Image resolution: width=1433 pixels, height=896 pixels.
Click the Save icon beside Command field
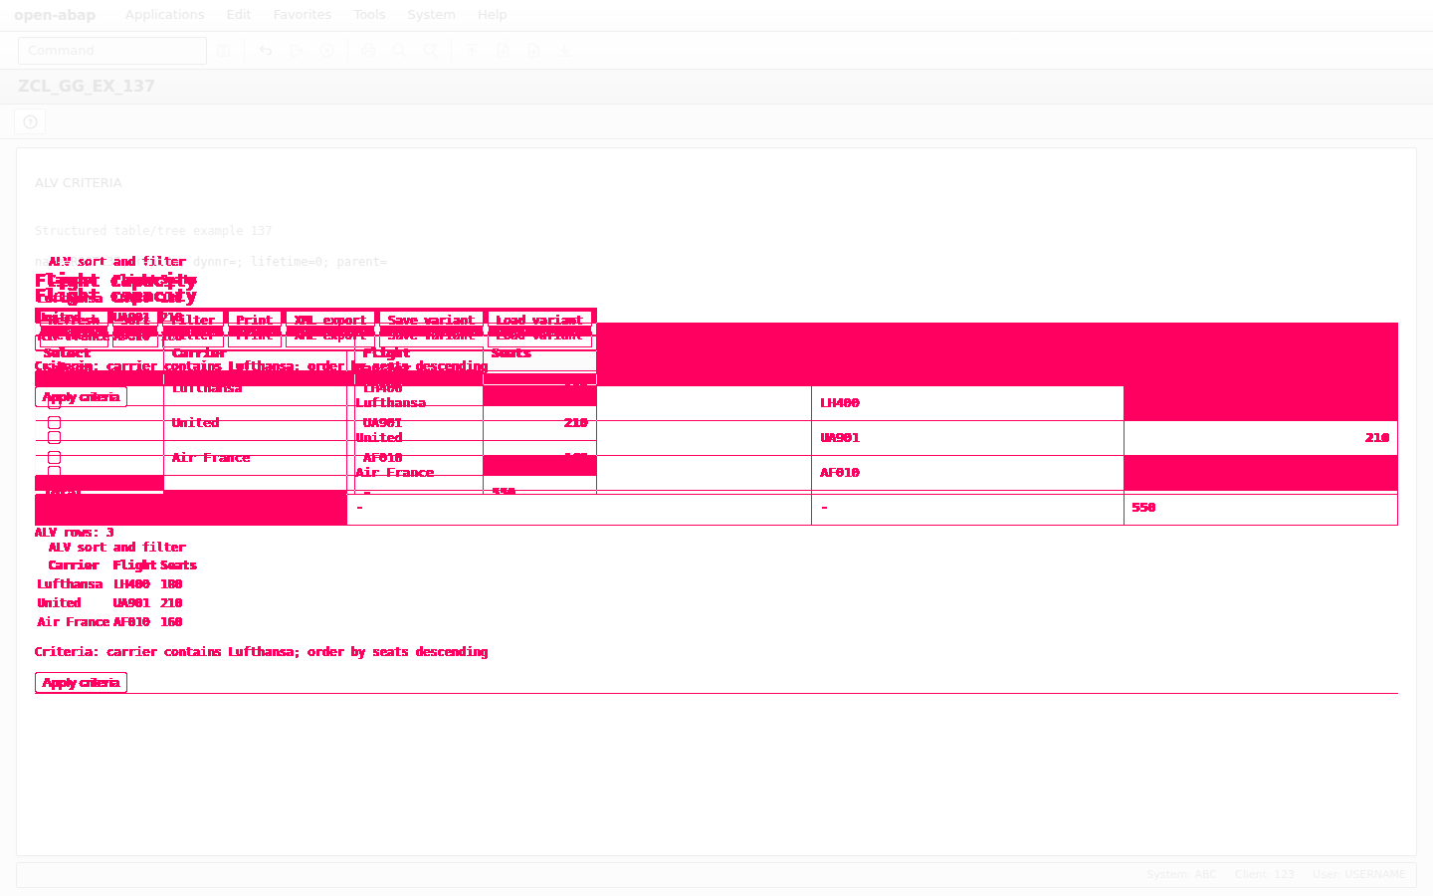click(x=224, y=51)
